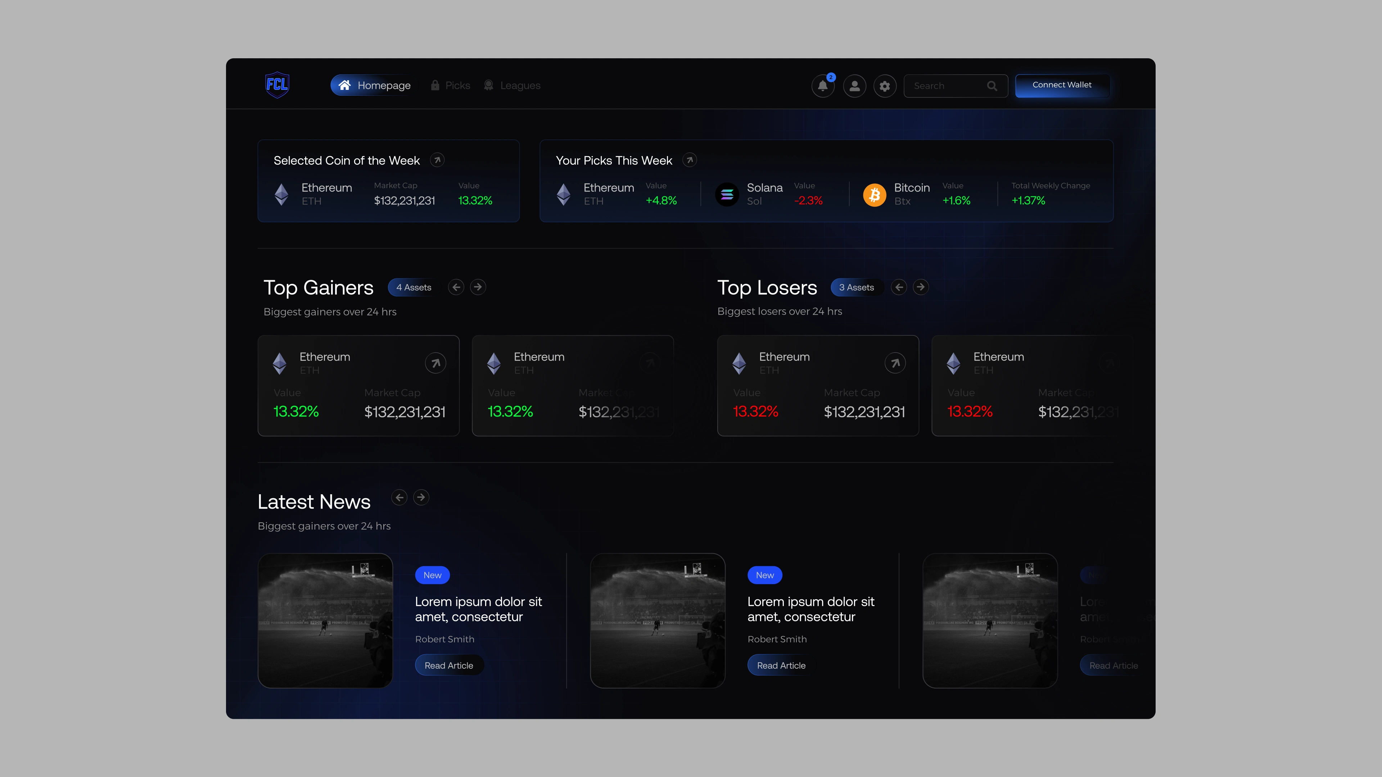This screenshot has height=777, width=1382.
Task: Open the notifications bell icon
Action: pos(822,86)
